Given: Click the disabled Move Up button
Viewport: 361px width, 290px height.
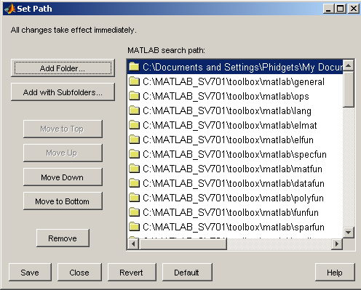Looking at the screenshot, I should (63, 153).
